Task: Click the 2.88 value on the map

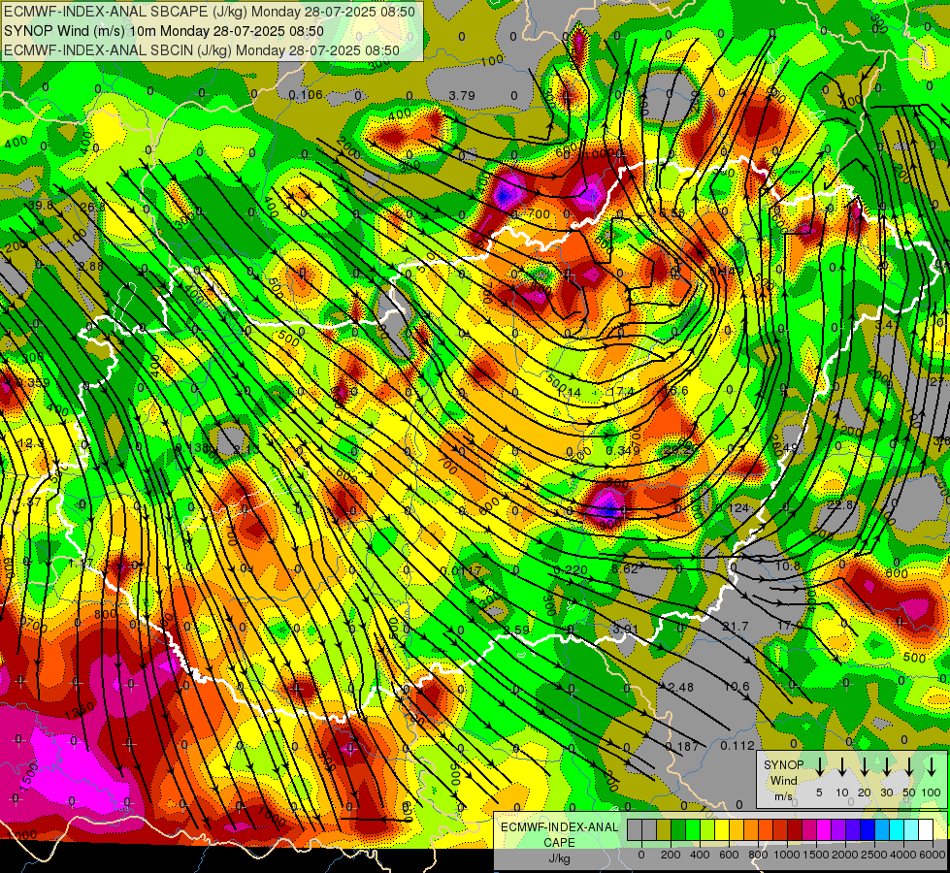Action: coord(91,266)
